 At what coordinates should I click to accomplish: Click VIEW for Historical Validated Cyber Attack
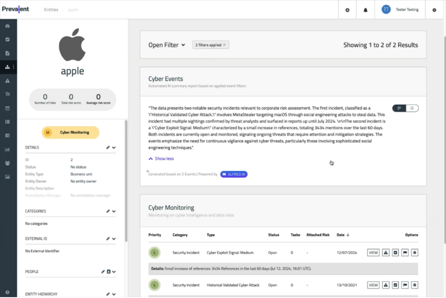coord(373,285)
